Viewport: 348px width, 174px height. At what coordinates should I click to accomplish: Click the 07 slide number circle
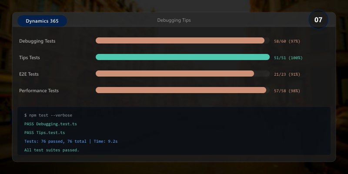pos(318,20)
